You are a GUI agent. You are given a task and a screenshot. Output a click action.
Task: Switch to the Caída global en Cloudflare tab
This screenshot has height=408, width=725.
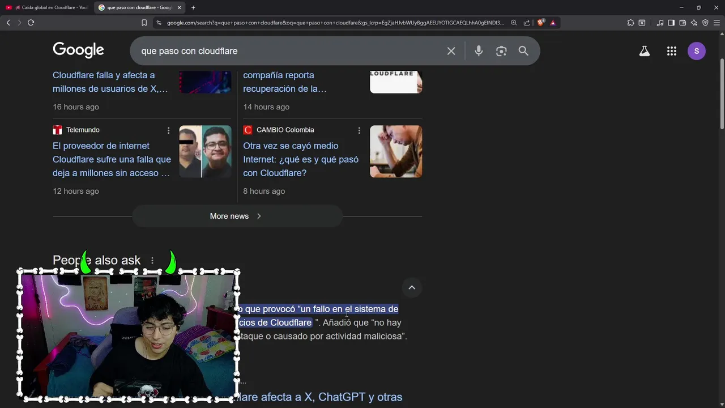pyautogui.click(x=48, y=7)
